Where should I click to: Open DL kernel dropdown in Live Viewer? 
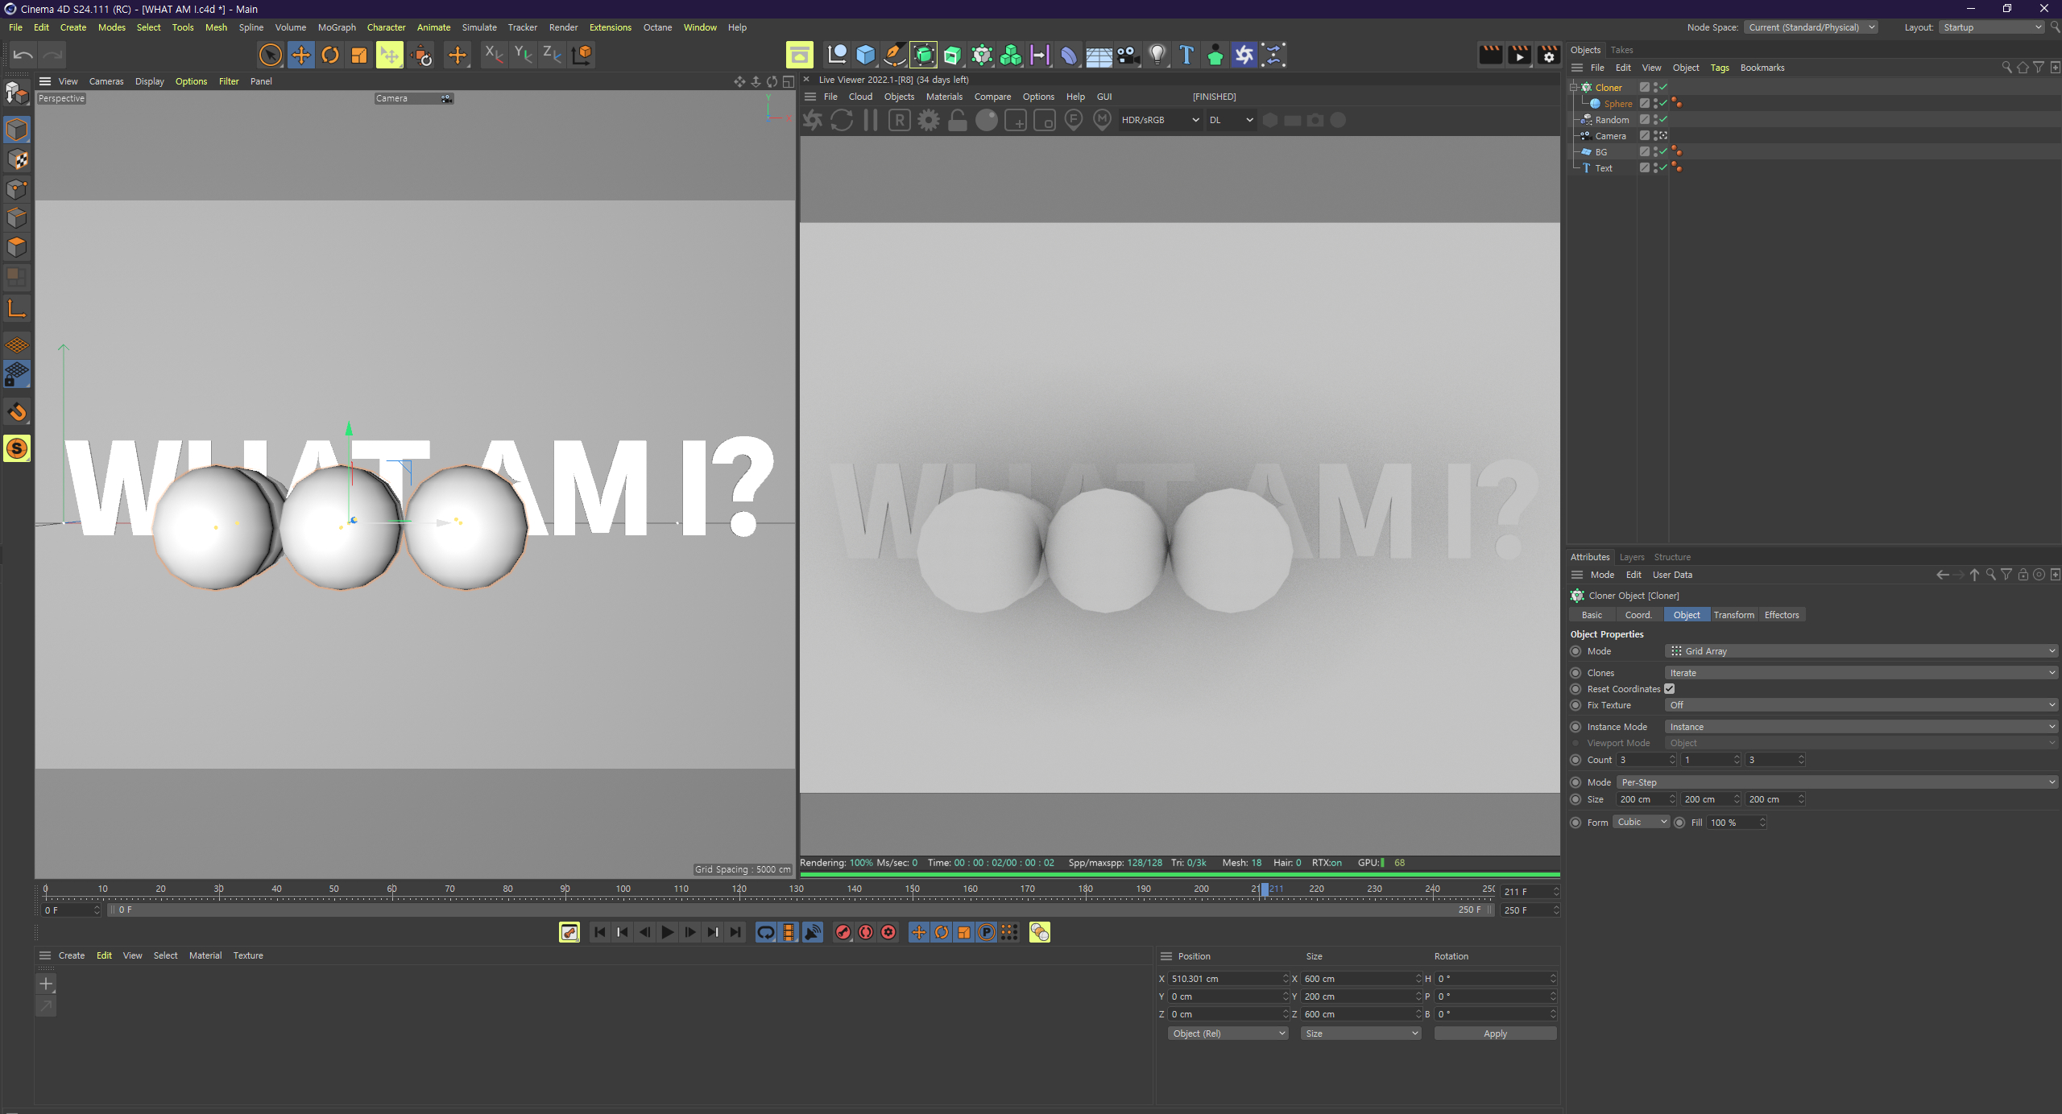click(x=1231, y=120)
